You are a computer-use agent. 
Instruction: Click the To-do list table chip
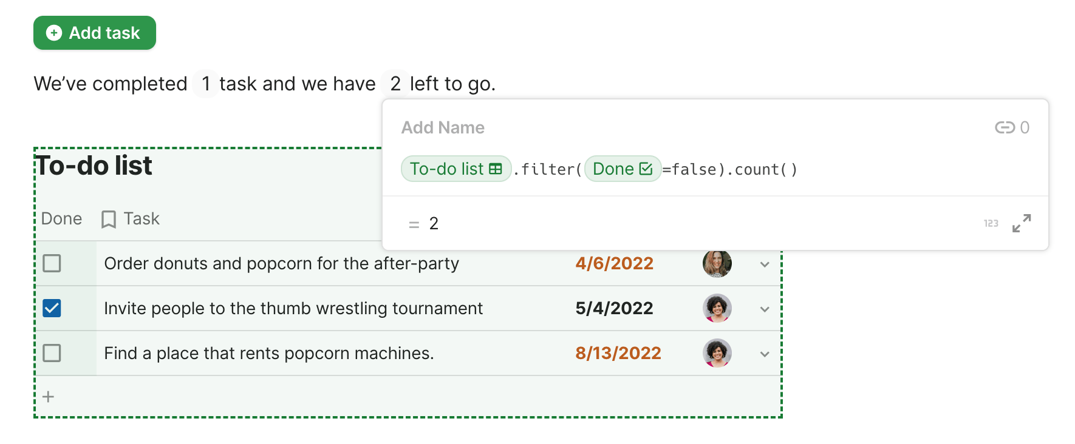456,169
